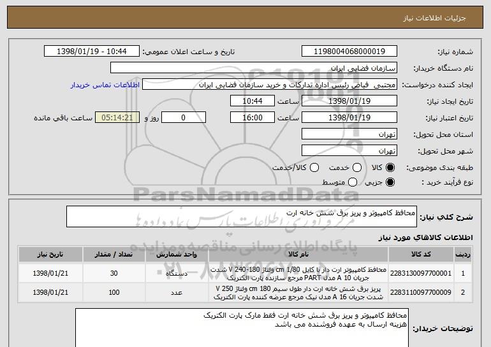Click the need date in row 2
The height and width of the screenshot is (347, 491).
click(50, 292)
